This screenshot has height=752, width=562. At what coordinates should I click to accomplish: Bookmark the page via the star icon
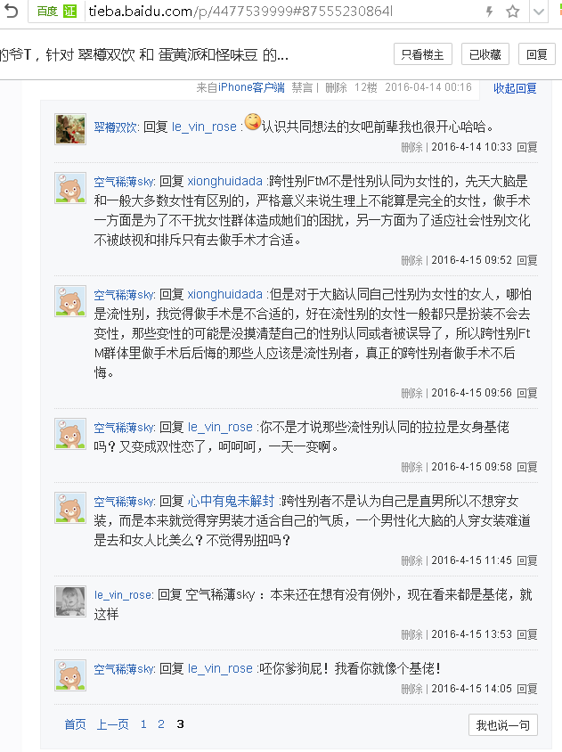pyautogui.click(x=512, y=12)
